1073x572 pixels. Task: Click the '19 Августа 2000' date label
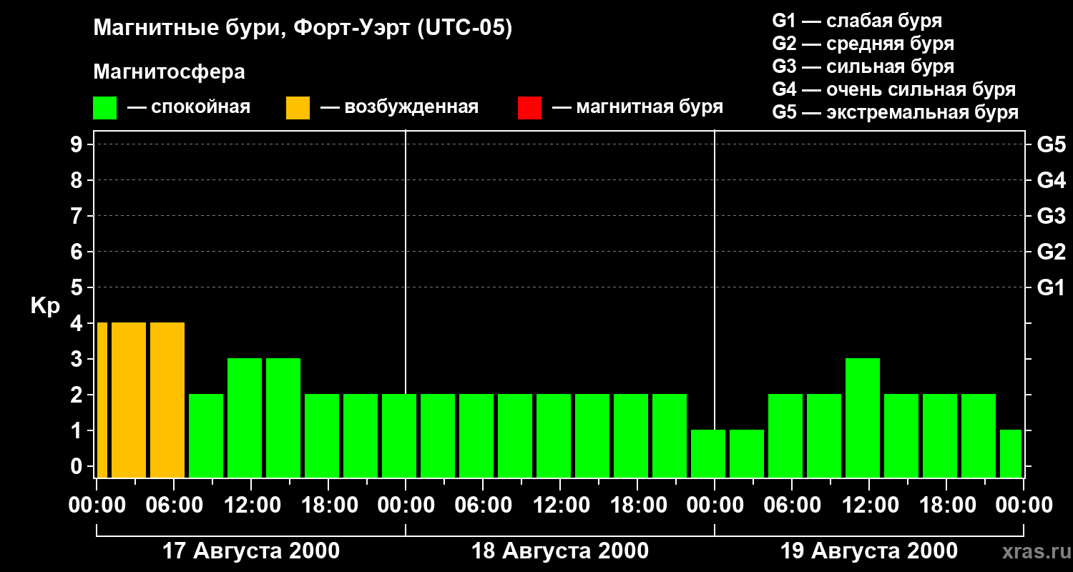point(869,551)
